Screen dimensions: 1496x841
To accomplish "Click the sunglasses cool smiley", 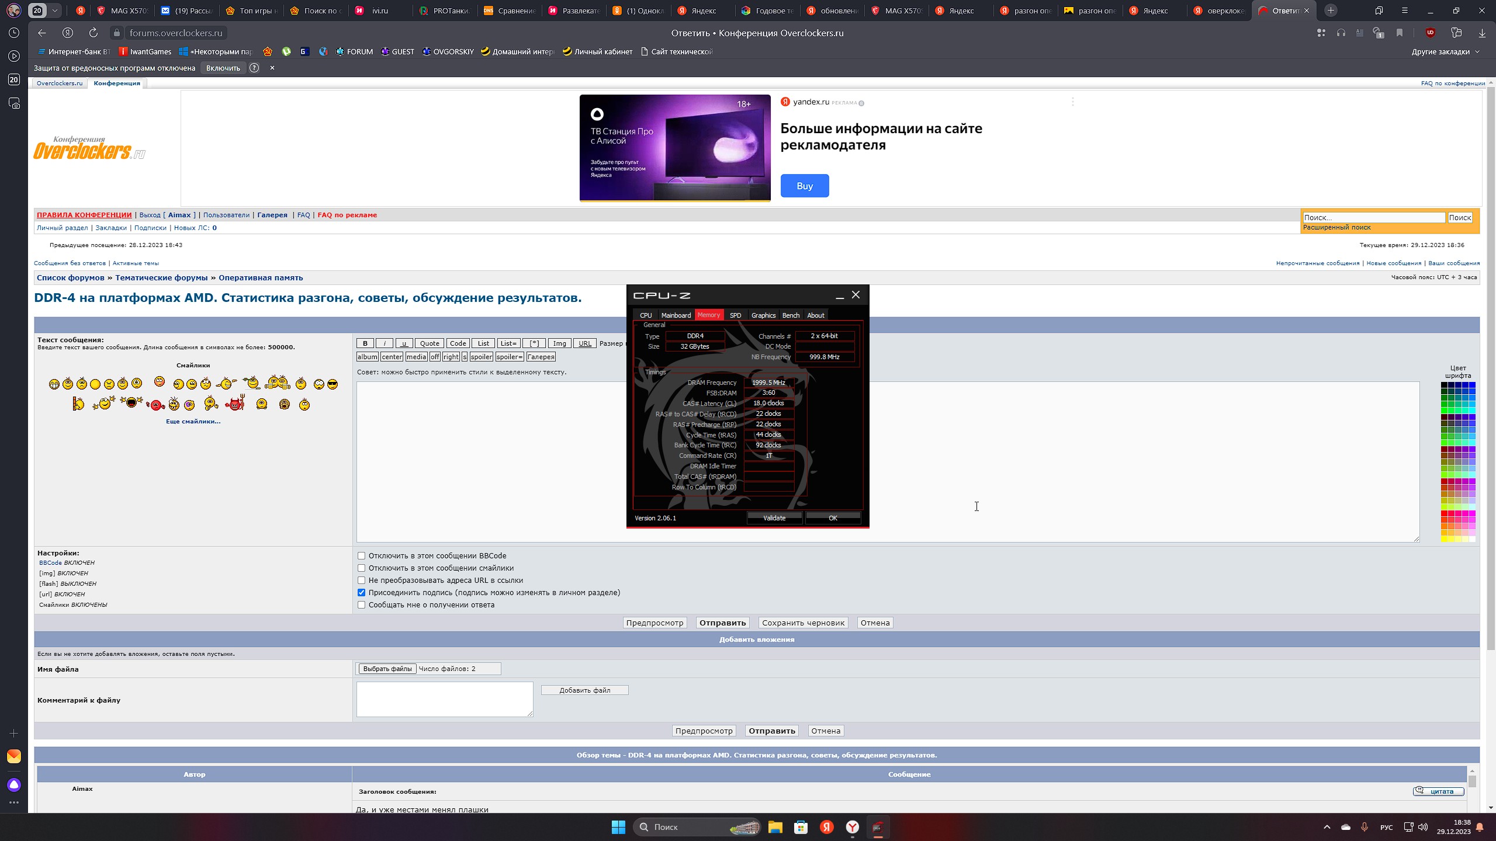I will pos(333,384).
